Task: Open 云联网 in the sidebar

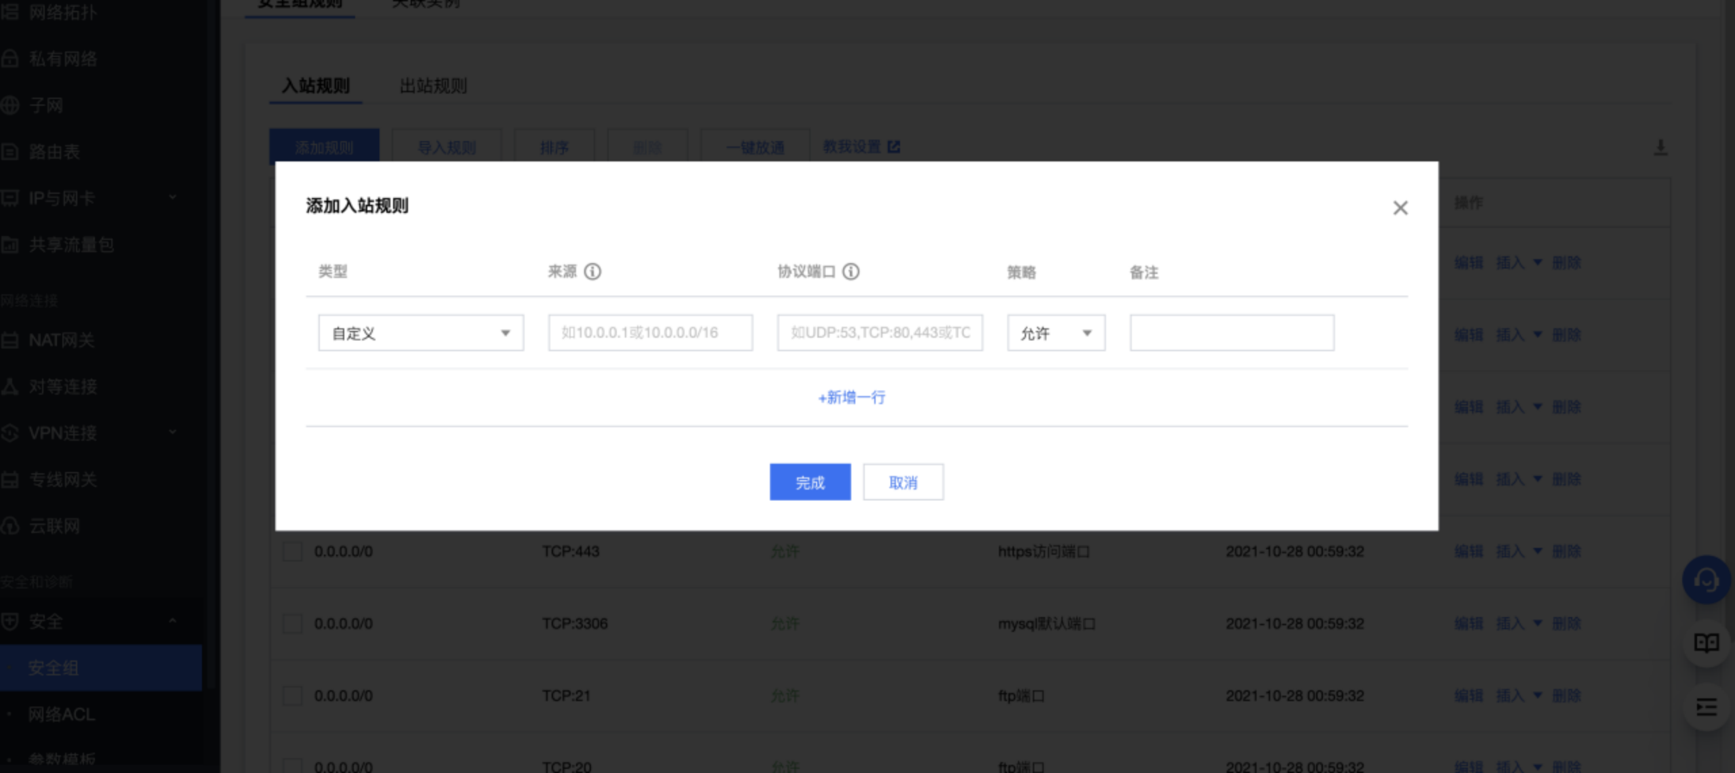Action: (54, 526)
